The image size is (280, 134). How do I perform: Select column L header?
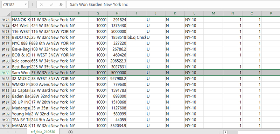click(x=194, y=13)
